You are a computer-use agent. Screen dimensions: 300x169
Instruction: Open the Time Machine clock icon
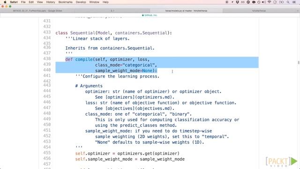(275, 2)
